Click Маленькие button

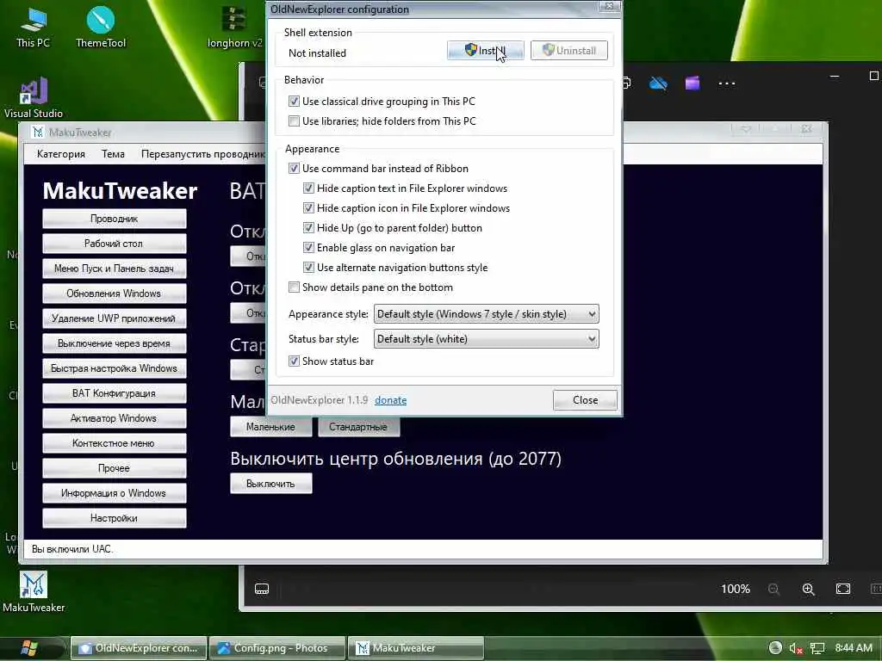270,427
